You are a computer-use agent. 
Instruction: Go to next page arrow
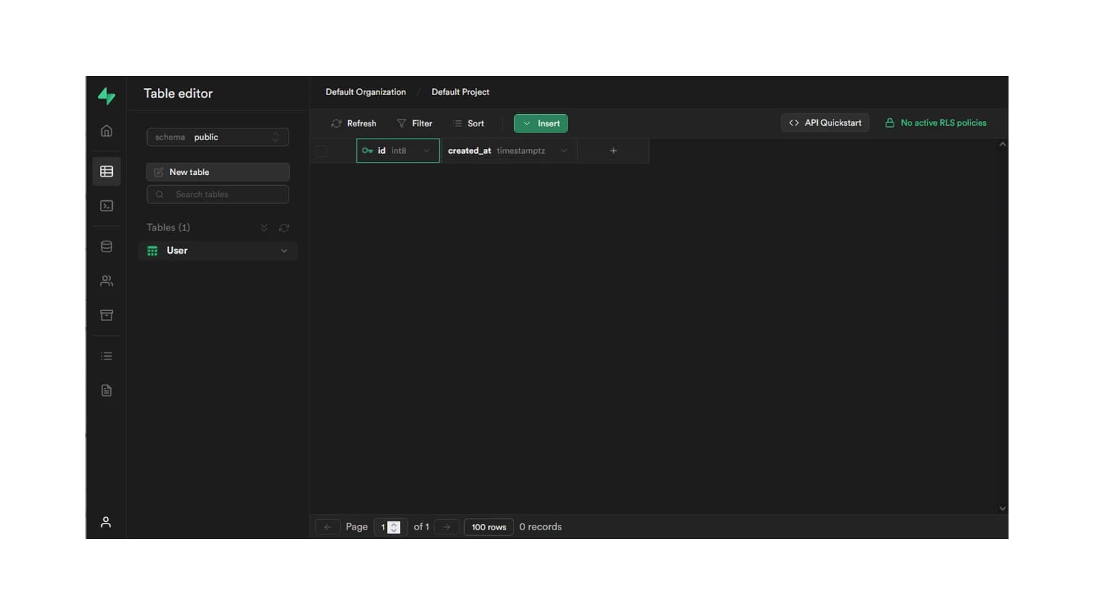click(x=446, y=527)
